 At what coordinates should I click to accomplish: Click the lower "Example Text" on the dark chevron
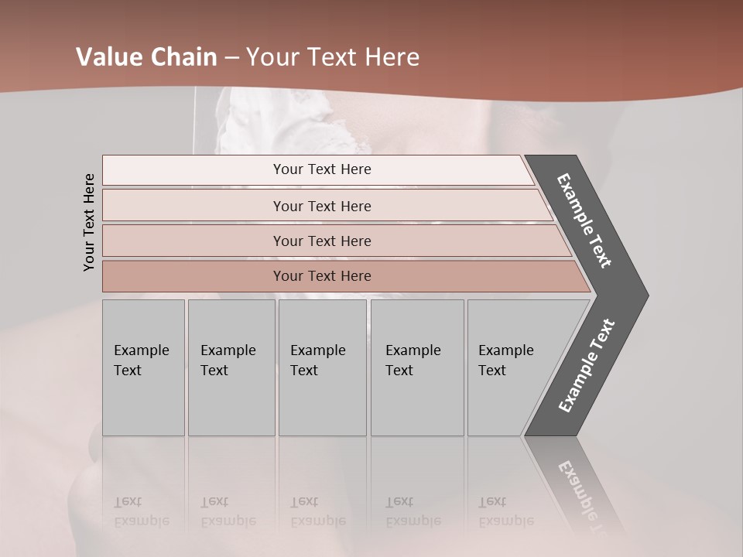tap(587, 365)
